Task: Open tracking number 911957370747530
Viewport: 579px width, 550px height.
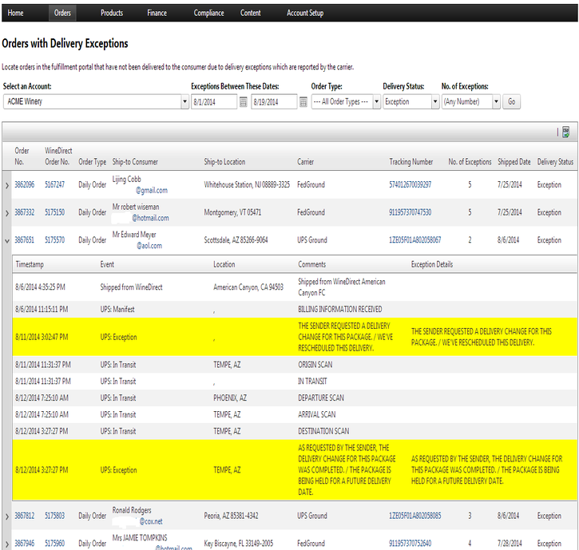Action: click(410, 212)
